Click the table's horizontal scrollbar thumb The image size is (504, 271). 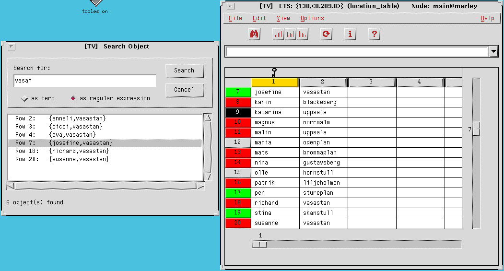pos(260,245)
